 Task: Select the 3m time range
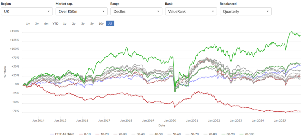[37, 23]
